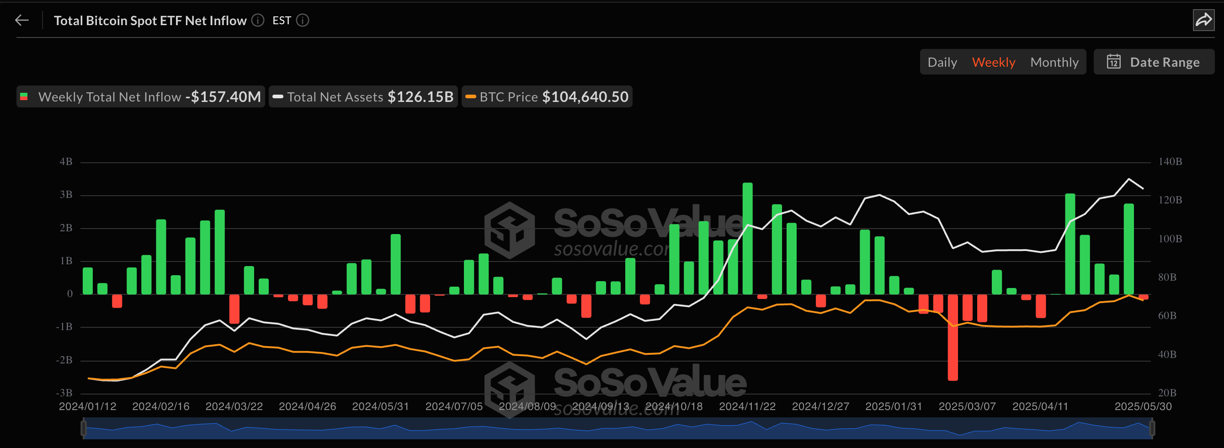Click info icon beside Total Bitcoin Spot ETF title

[257, 21]
